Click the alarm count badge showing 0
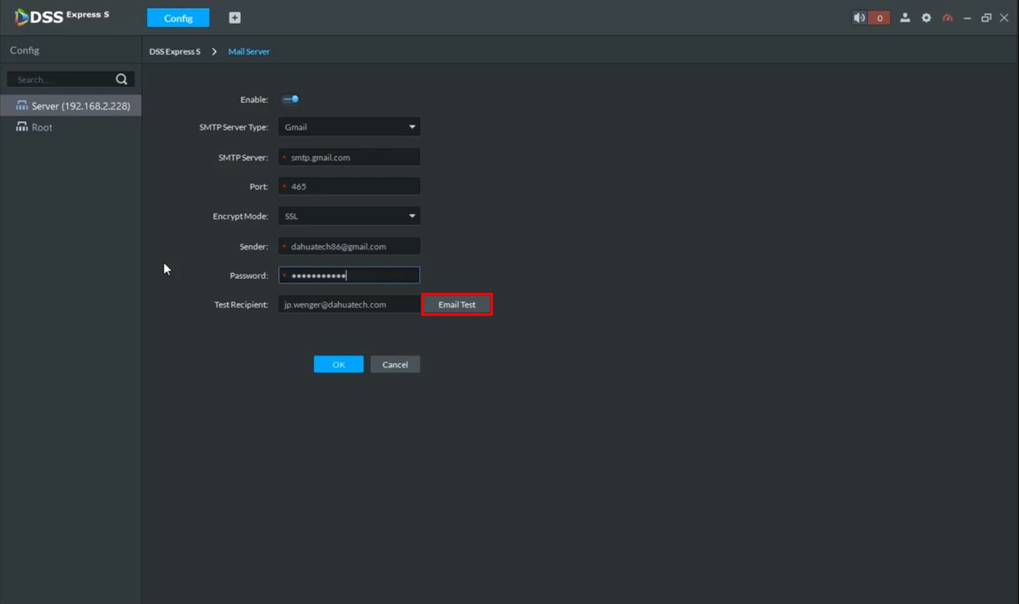 (879, 18)
